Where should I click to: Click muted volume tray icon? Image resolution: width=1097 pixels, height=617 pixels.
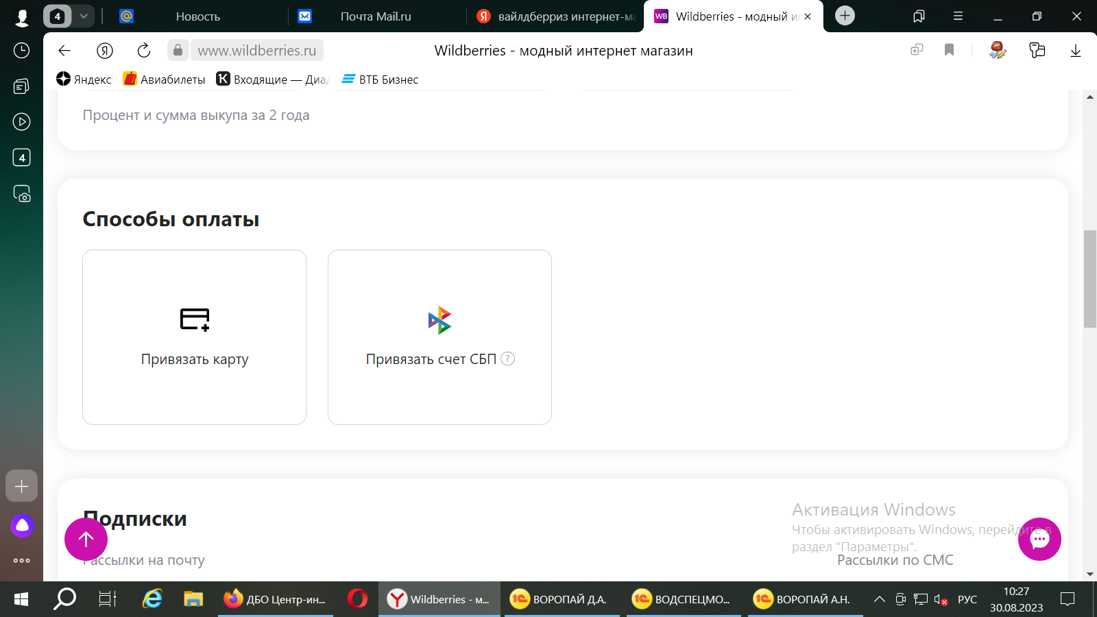941,600
